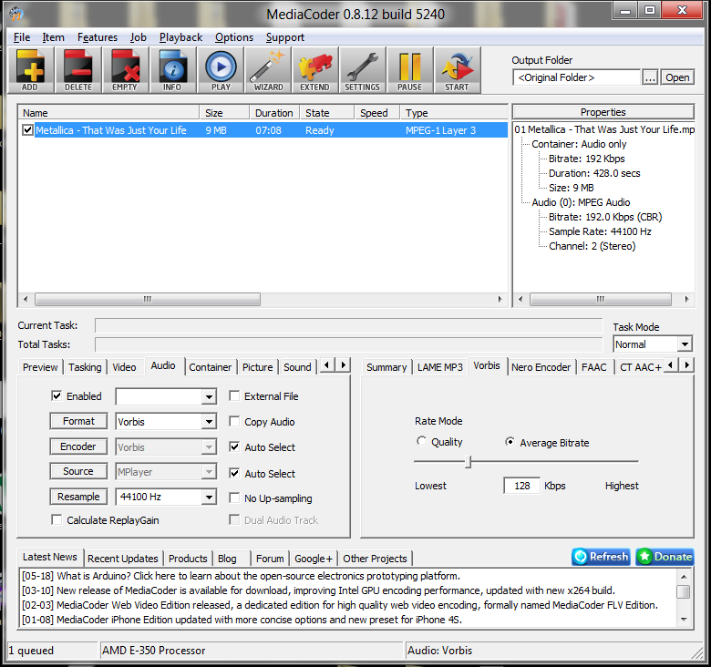The width and height of the screenshot is (711, 667).
Task: Click Properties panel scrollbar right arrow
Action: pos(686,299)
